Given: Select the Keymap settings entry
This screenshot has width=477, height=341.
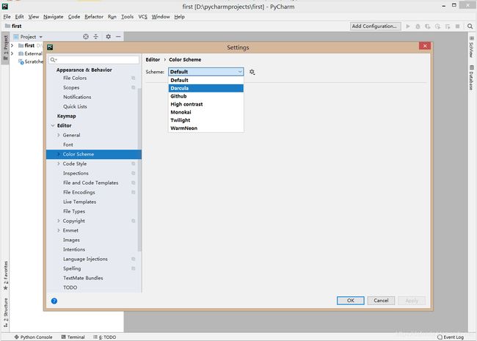Looking at the screenshot, I should click(94, 116).
